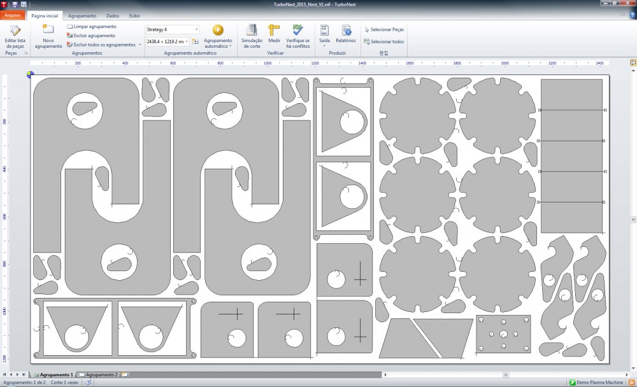
Task: Click Verifique se há conflitos
Action: [x=297, y=36]
